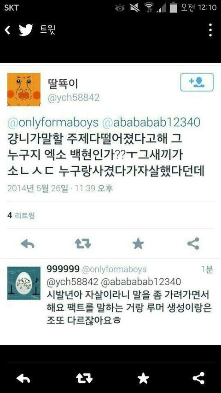The image size is (221, 393).
Task: Share the main tweet (gray share icon)
Action: 193,243
